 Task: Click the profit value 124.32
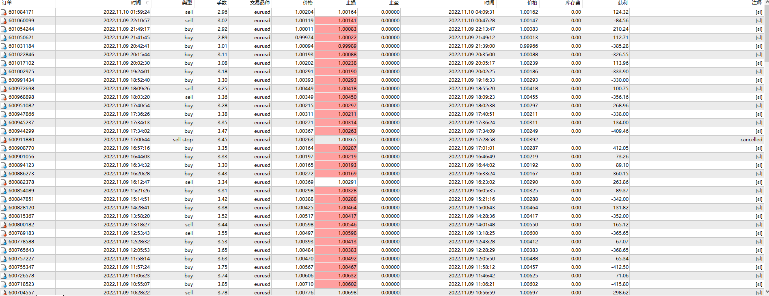(620, 12)
